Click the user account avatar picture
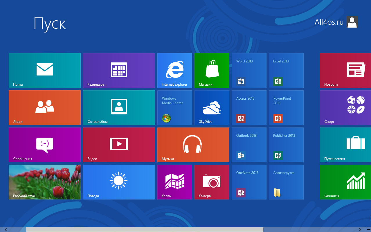 point(352,22)
